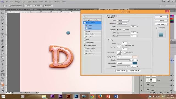Open After Effects from taskbar
Viewport: 176px width, 99px height.
pyautogui.click(x=60, y=96)
